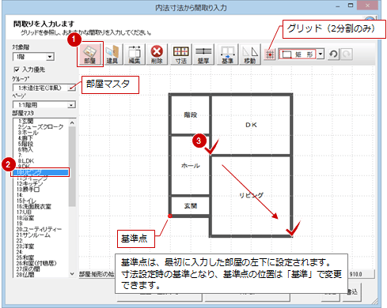Toggle the grid split icon

point(270,54)
